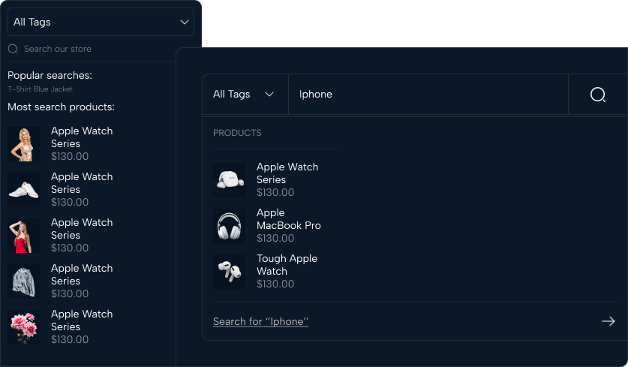628x367 pixels.
Task: Open Apple Watch Series title beside white sneakers
Action: point(82,182)
